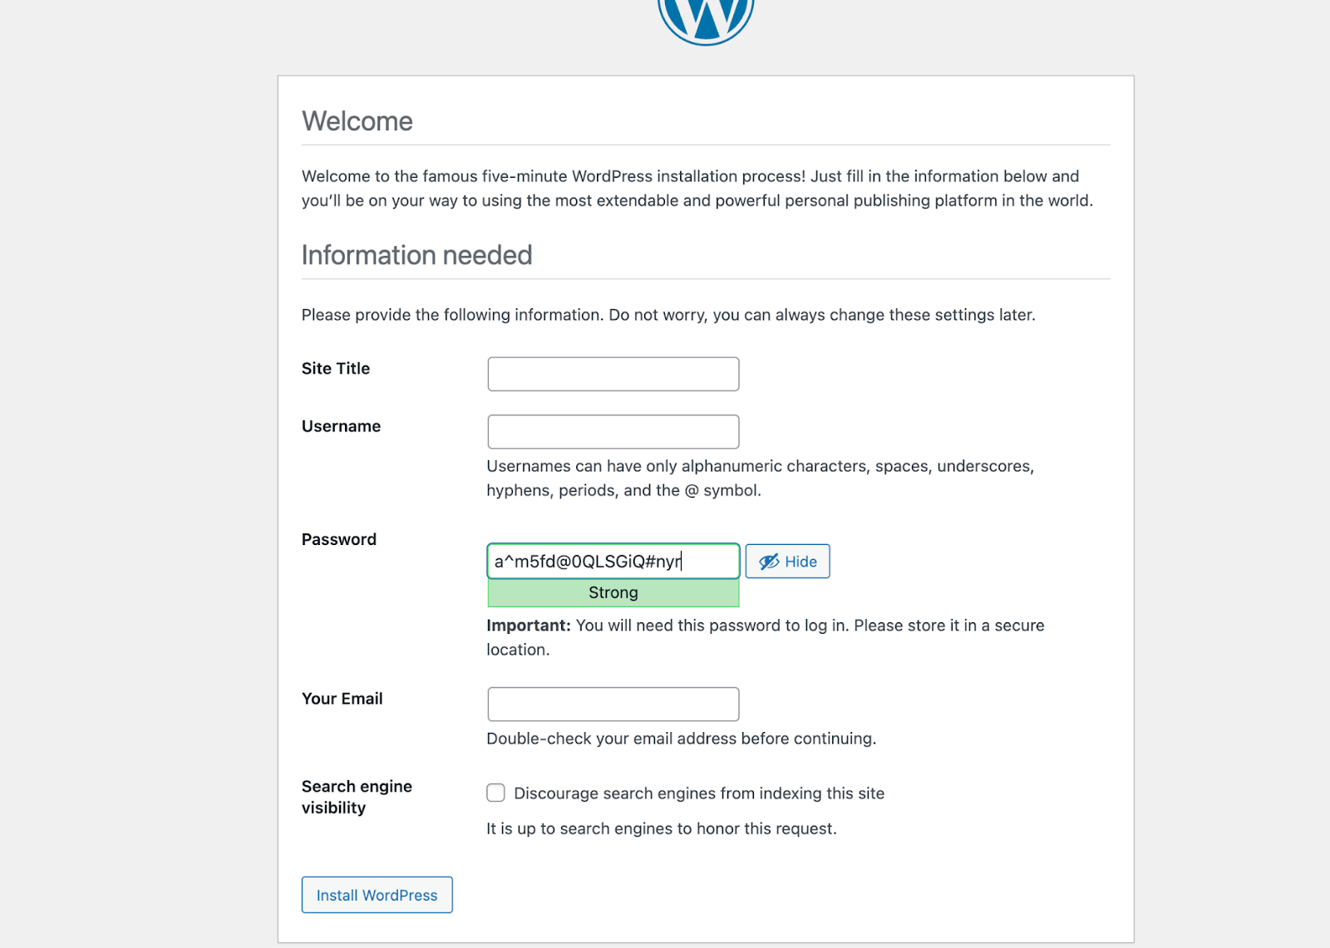Click the Strong password strength indicator
This screenshot has width=1330, height=948.
[613, 592]
